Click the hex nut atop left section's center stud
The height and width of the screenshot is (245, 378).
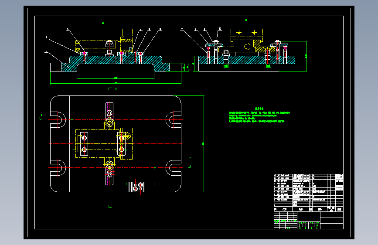109,44
